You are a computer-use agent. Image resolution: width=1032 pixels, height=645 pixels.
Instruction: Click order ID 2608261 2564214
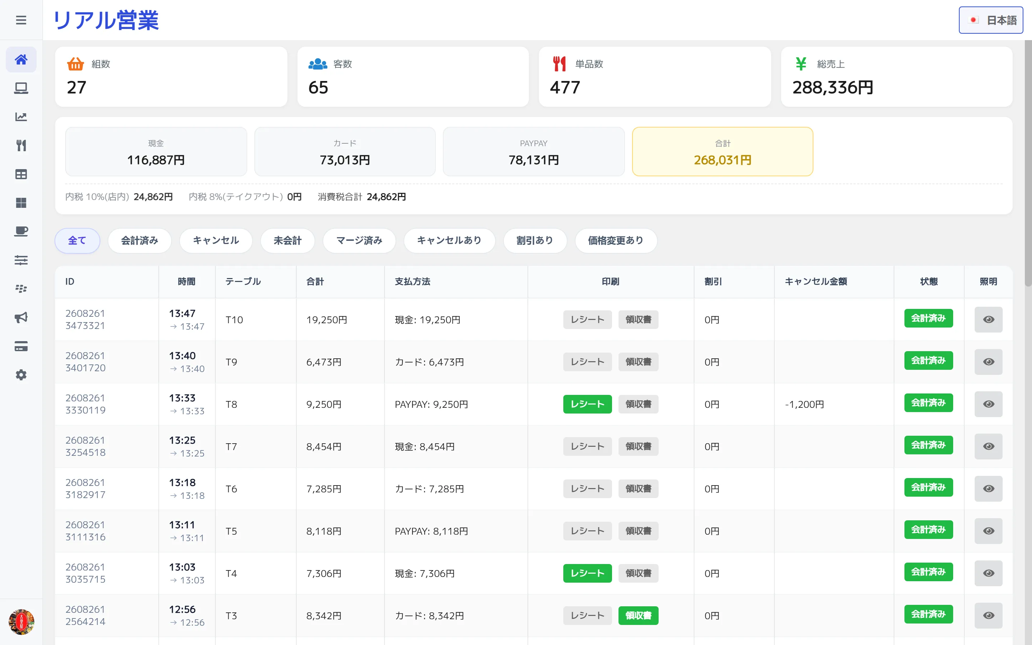[85, 616]
